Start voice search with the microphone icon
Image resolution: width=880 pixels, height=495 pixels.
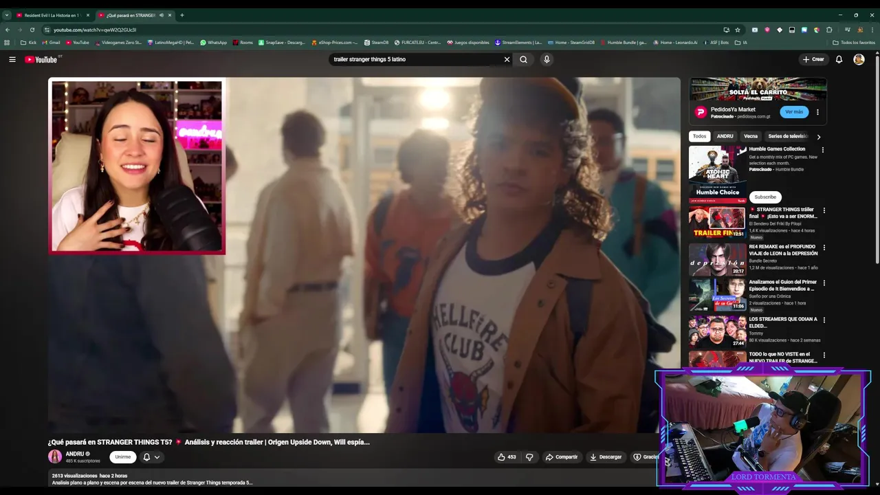pos(547,60)
